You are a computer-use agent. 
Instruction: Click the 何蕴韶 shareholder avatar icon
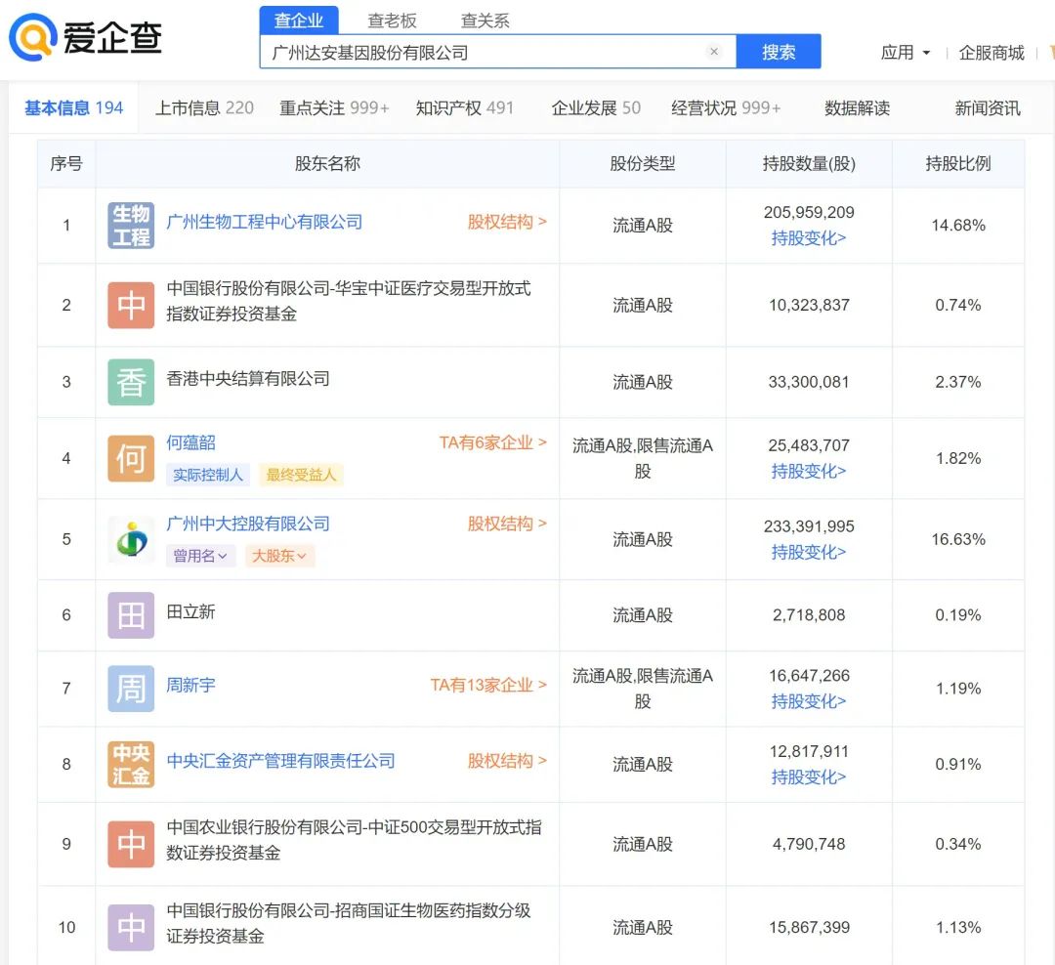point(131,458)
